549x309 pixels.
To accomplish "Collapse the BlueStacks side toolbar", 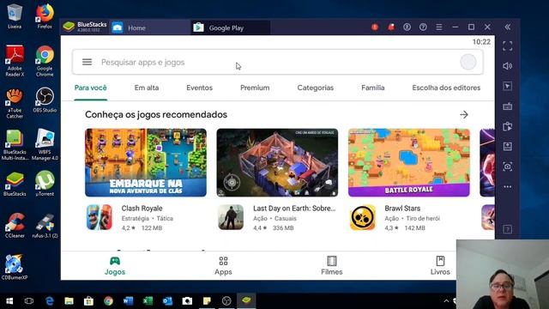I will 507,27.
